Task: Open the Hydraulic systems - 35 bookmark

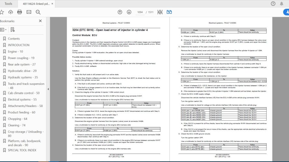Action: click(x=23, y=77)
